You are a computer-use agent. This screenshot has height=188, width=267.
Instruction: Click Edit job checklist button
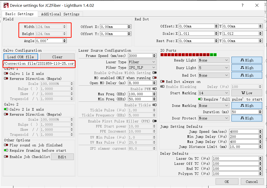62,157
